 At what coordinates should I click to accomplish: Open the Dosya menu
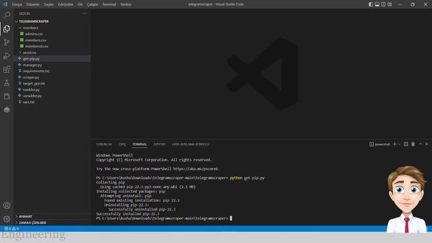17,5
